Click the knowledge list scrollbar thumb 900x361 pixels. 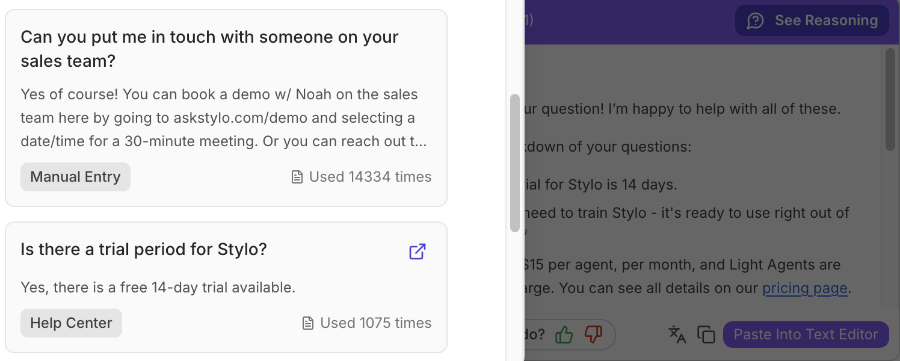(514, 162)
